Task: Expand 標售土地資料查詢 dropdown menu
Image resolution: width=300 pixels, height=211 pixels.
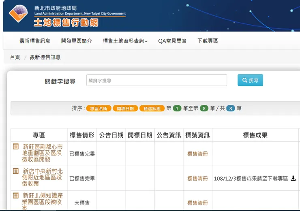Action: [125, 41]
